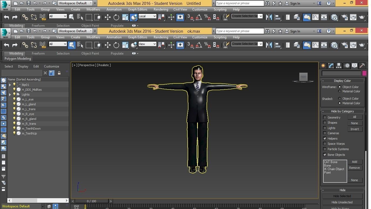
Task: Click Toggle Layer Explorer in ok.max toolbar
Action: [x=296, y=45]
